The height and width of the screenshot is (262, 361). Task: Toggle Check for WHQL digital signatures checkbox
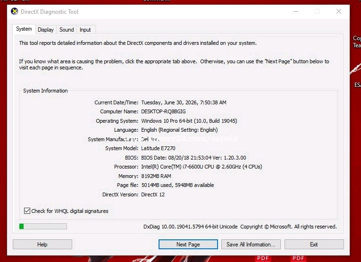click(27, 211)
